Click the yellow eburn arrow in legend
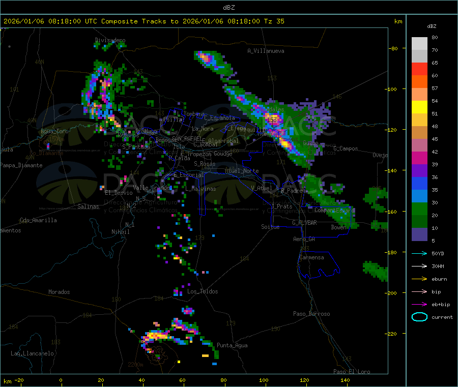The image size is (458, 387). point(419,279)
